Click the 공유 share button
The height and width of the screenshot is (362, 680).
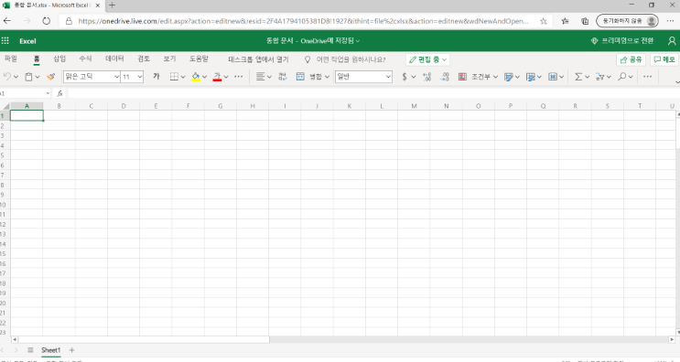pos(631,59)
